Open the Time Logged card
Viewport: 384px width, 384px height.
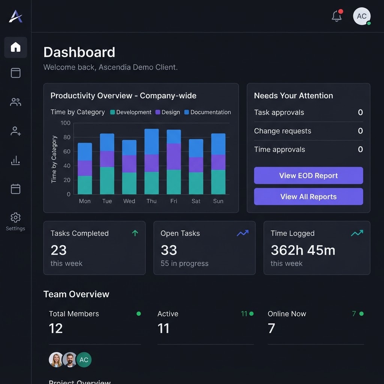(317, 248)
